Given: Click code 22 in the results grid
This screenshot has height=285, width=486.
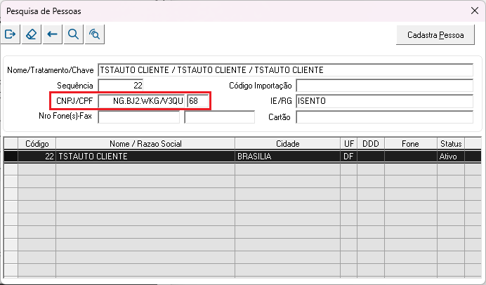Looking at the screenshot, I should (x=37, y=157).
